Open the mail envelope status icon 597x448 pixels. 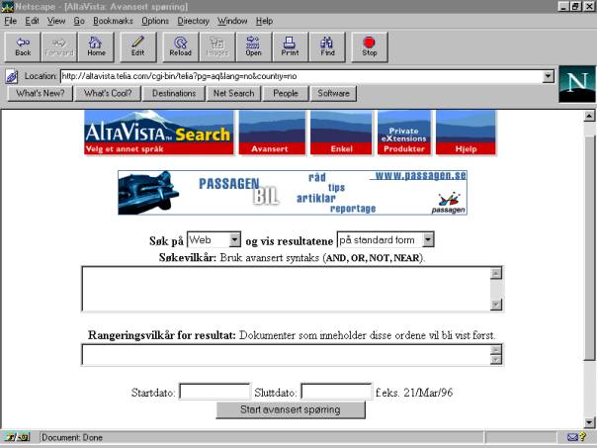pyautogui.click(x=572, y=437)
